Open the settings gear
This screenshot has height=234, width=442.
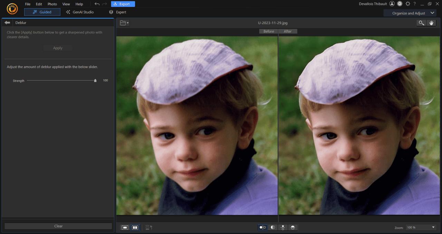click(407, 4)
